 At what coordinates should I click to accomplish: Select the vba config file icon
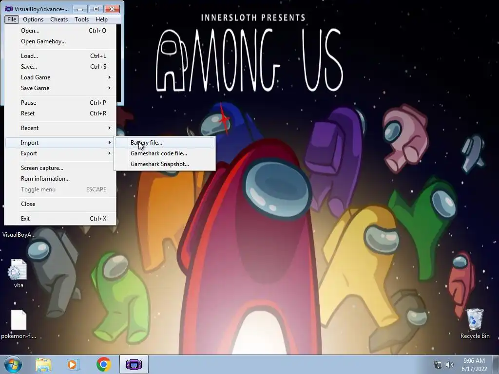[x=19, y=269]
